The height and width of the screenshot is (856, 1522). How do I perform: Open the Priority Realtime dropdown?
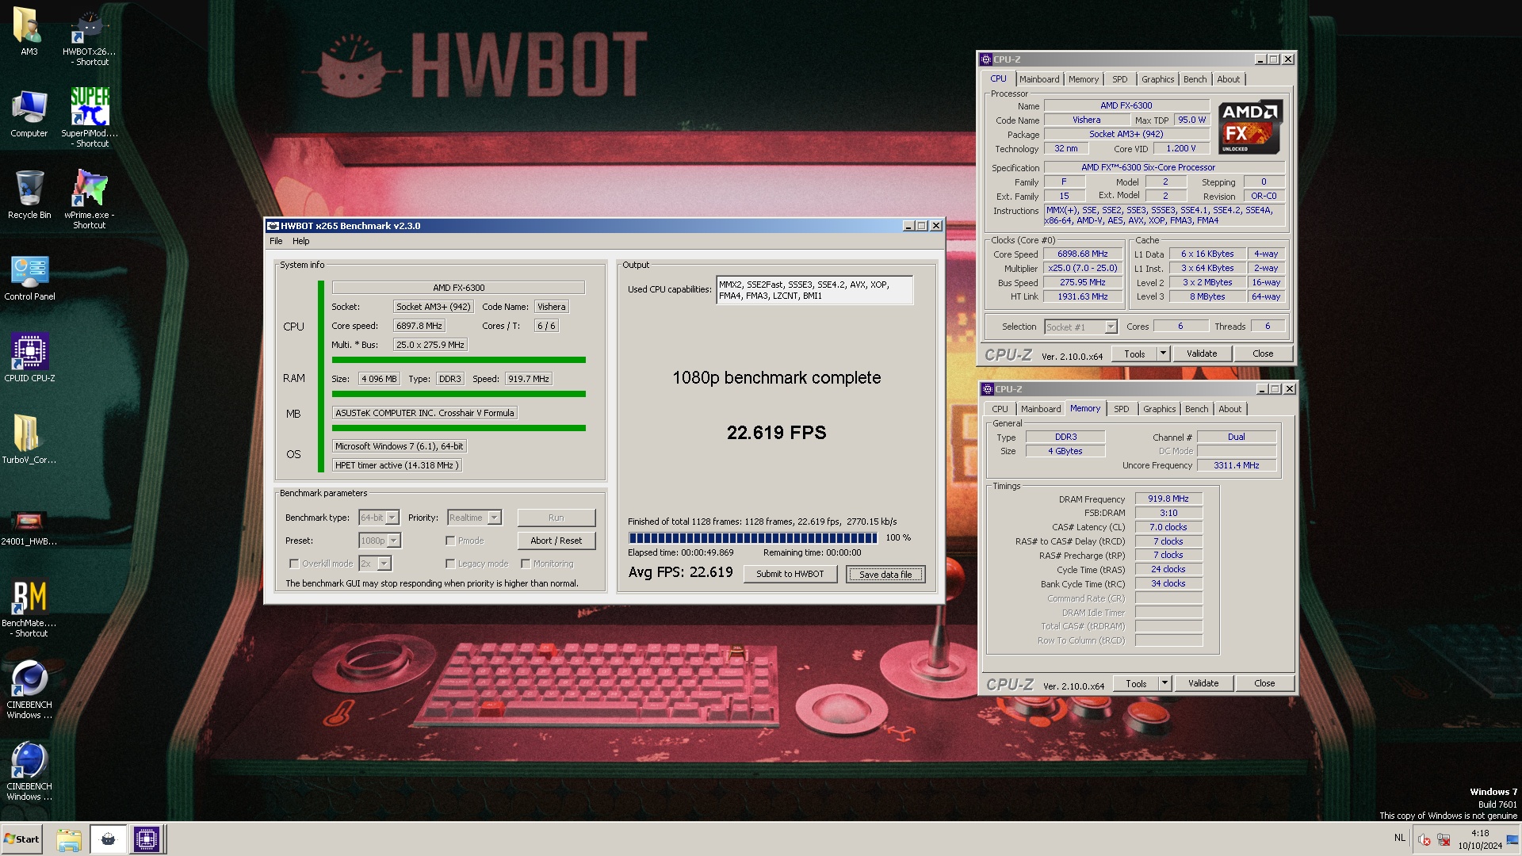(474, 518)
